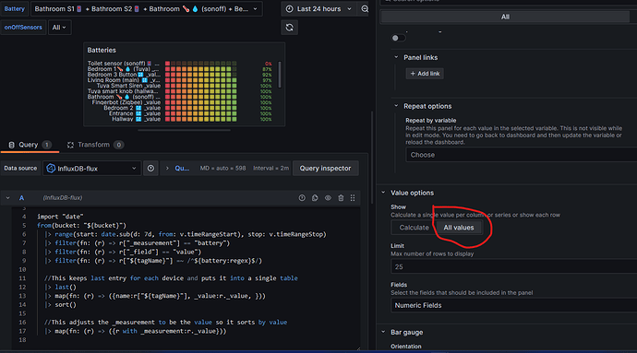
Task: Click the drag handle icon of query A
Action: pyautogui.click(x=353, y=198)
